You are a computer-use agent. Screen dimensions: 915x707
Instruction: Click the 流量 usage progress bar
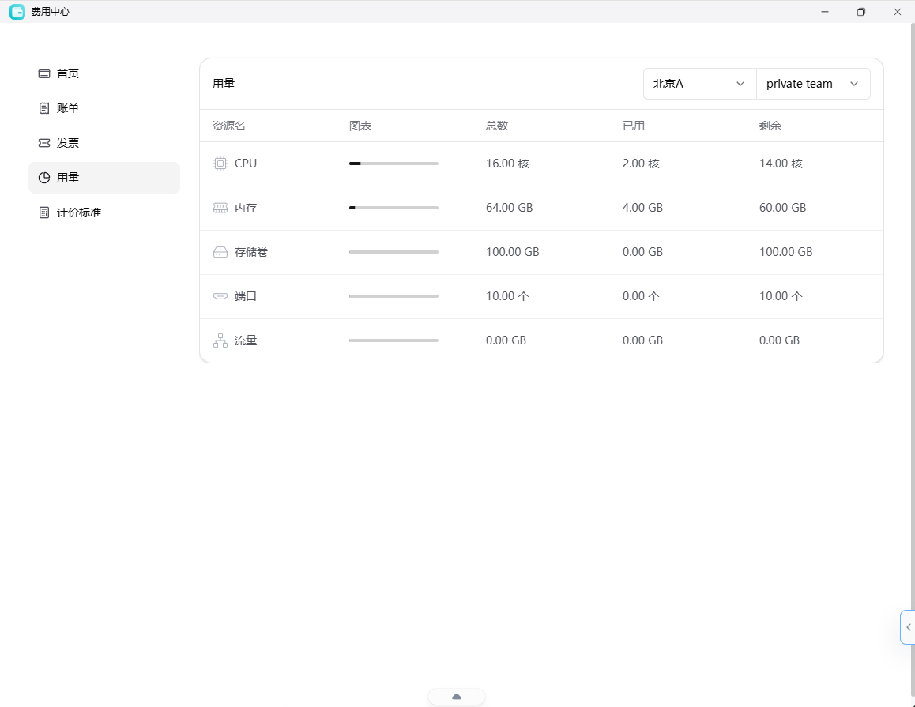(393, 340)
